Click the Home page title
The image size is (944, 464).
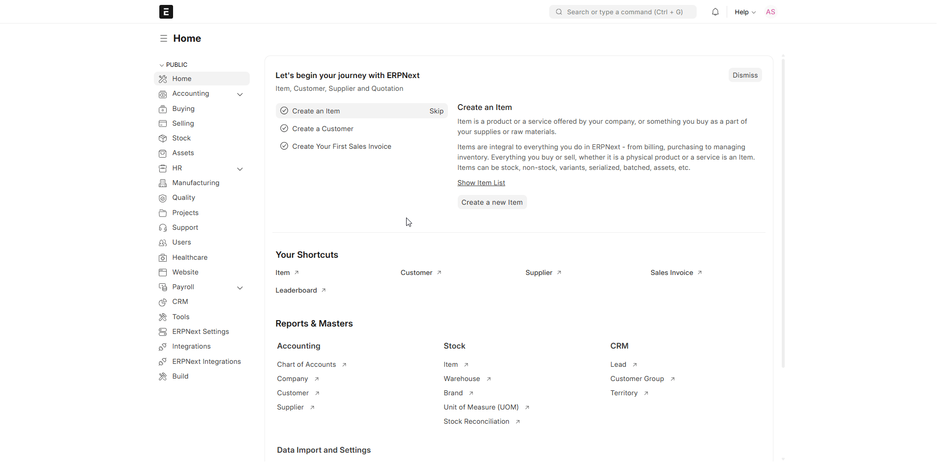click(187, 38)
